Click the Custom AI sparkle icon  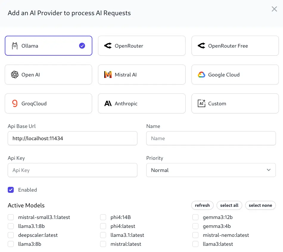[x=201, y=103]
